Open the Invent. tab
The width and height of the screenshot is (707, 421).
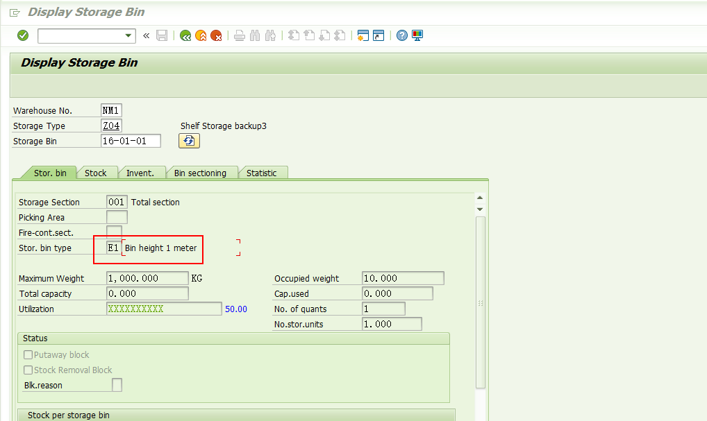click(x=141, y=172)
